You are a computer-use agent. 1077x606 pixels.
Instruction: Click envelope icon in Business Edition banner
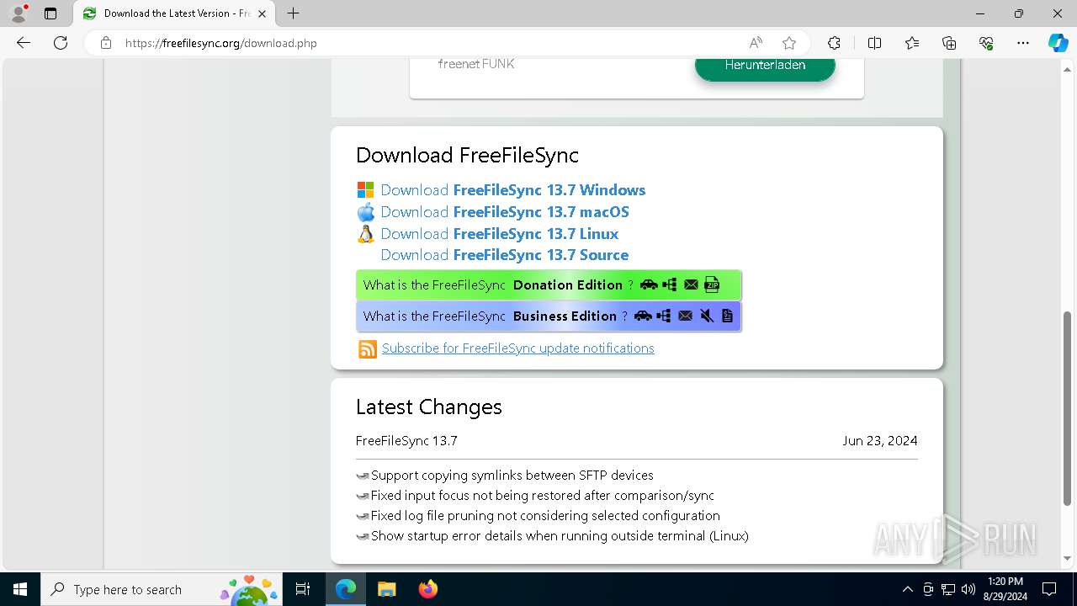click(685, 316)
